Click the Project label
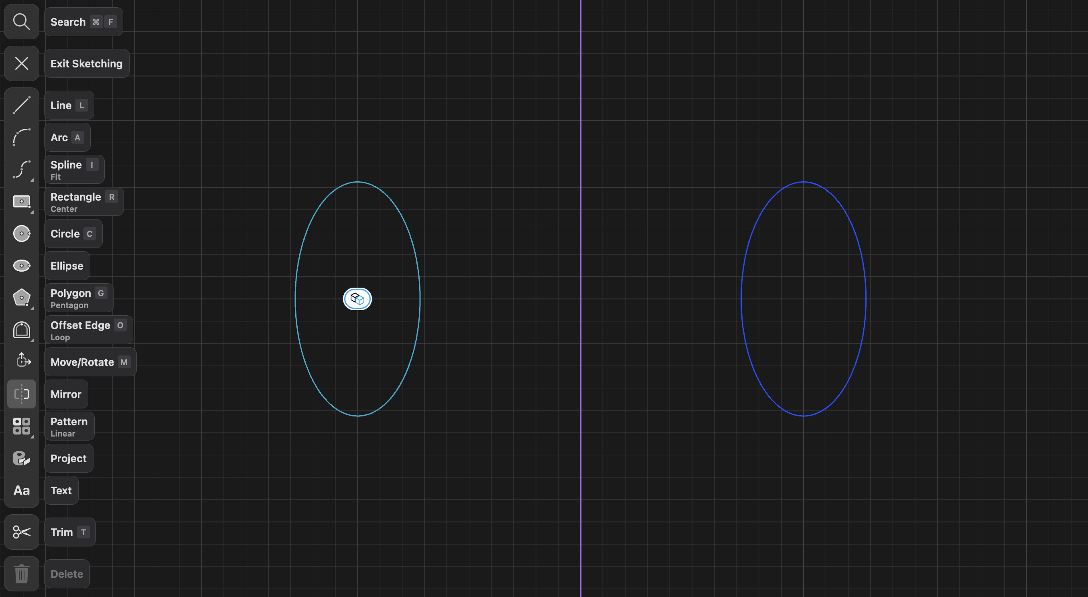 pos(69,459)
